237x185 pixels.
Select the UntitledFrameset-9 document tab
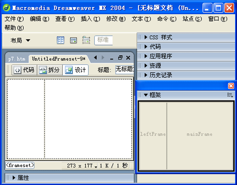pos(59,59)
